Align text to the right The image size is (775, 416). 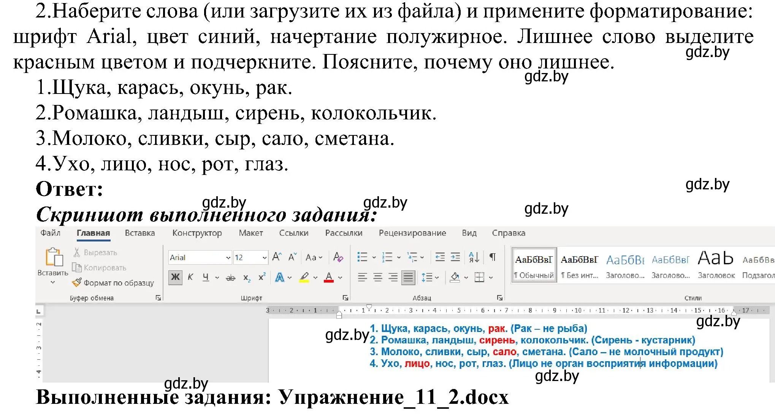(x=393, y=278)
